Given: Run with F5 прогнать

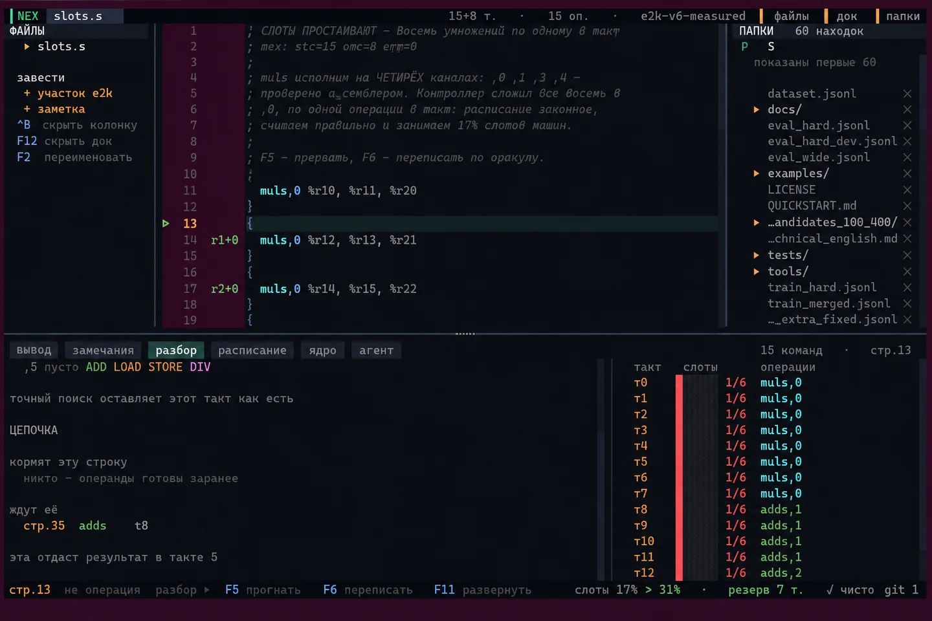Looking at the screenshot, I should pos(263,590).
